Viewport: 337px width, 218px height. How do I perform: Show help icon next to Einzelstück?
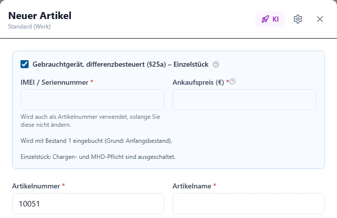pos(216,65)
